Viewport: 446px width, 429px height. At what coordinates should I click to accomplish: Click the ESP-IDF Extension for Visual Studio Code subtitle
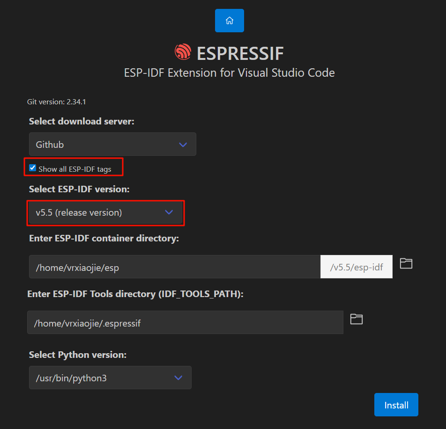point(229,73)
